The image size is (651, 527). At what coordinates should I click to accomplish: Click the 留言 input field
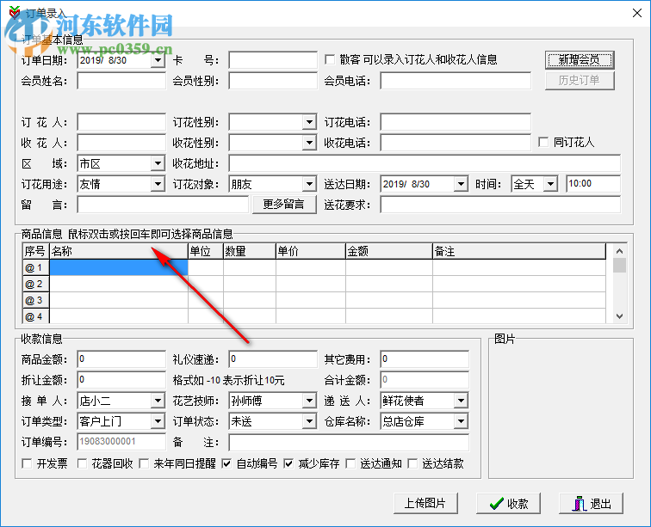[x=163, y=205]
